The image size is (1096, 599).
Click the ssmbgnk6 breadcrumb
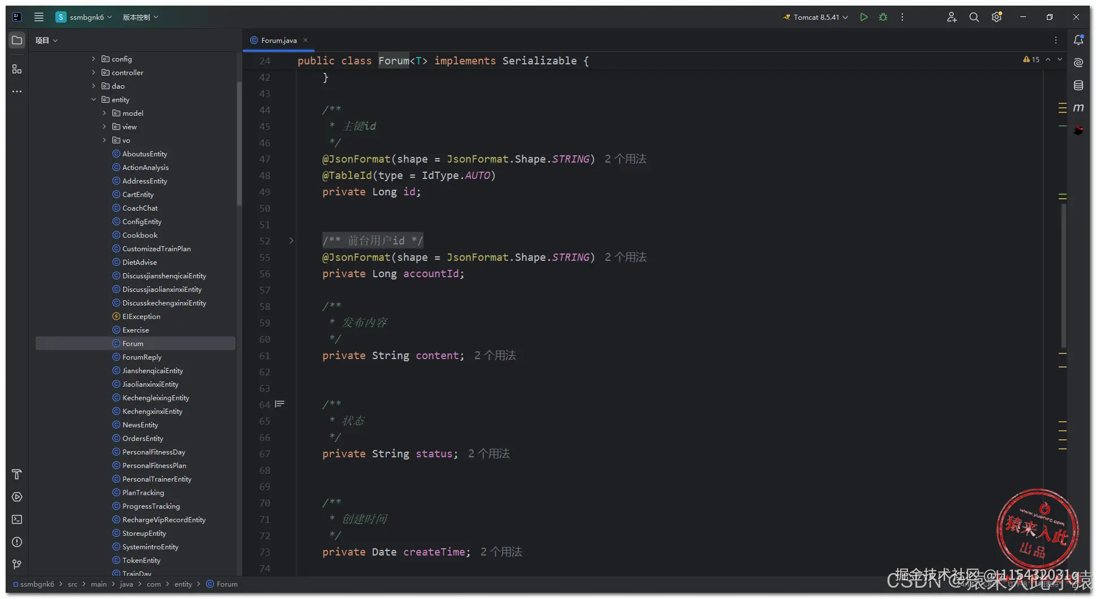[34, 584]
